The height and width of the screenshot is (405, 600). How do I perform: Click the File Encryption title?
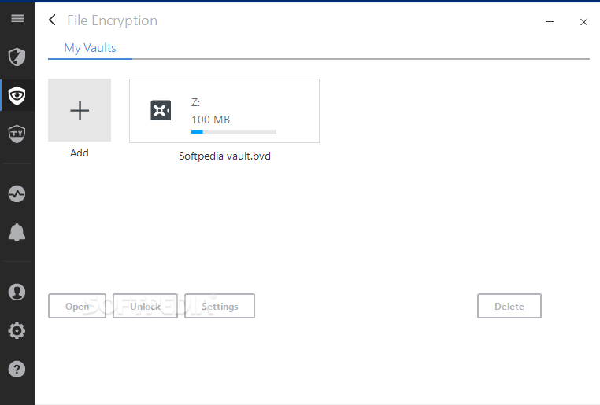tap(112, 20)
